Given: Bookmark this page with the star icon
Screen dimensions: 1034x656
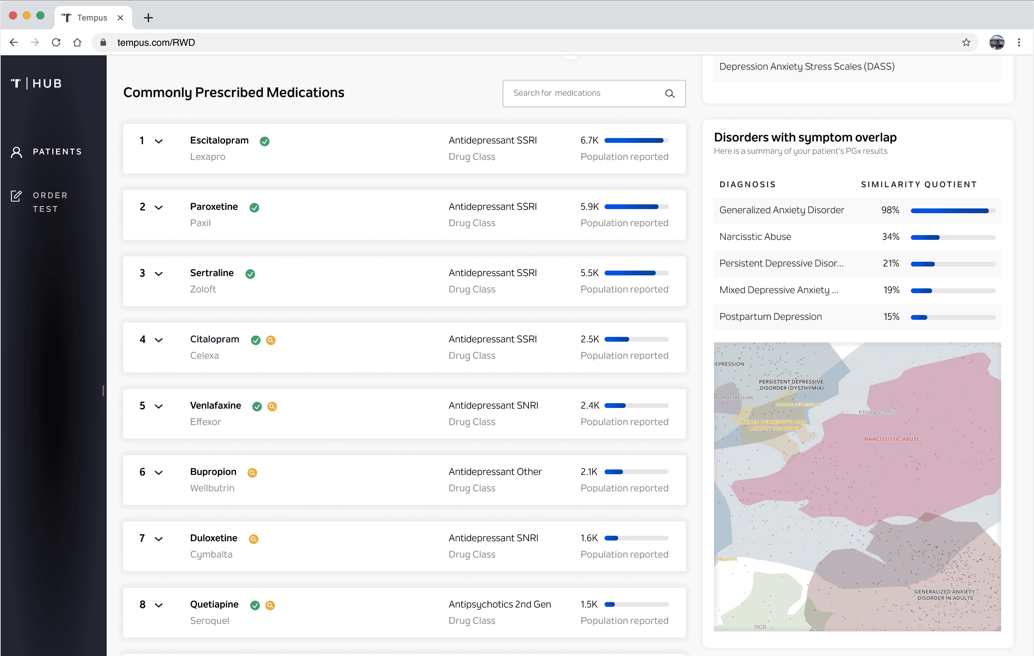Looking at the screenshot, I should click(966, 42).
